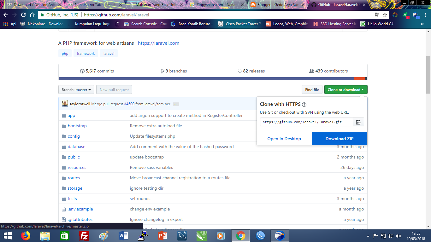
Task: Click the language percentage color bar
Action: 213,79
